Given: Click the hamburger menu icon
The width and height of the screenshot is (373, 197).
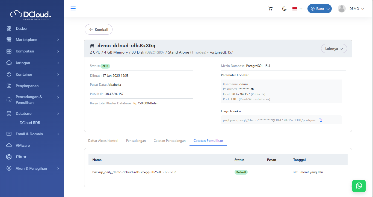Looking at the screenshot, I should coord(73,8).
